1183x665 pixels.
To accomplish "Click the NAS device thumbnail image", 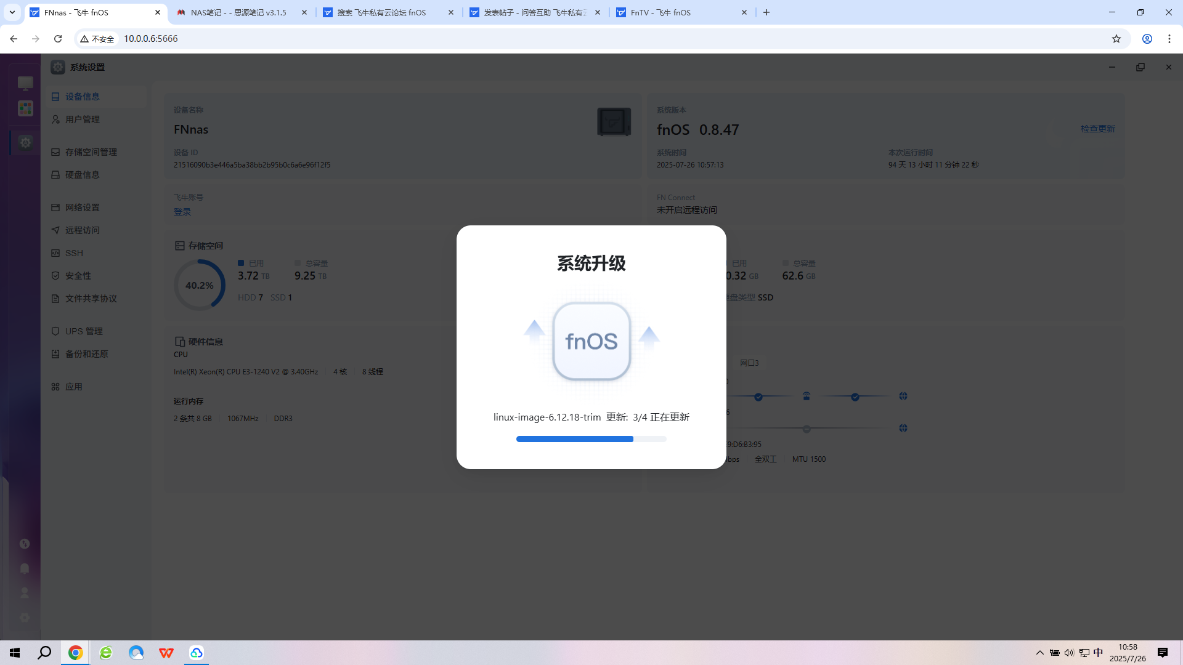I will 614,121.
